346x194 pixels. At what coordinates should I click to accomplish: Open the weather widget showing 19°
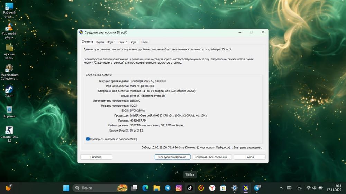click(x=8, y=188)
